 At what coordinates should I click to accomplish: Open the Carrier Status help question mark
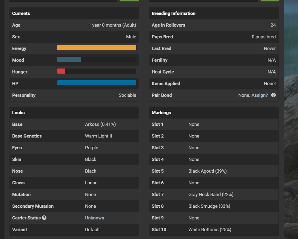[x=44, y=218]
